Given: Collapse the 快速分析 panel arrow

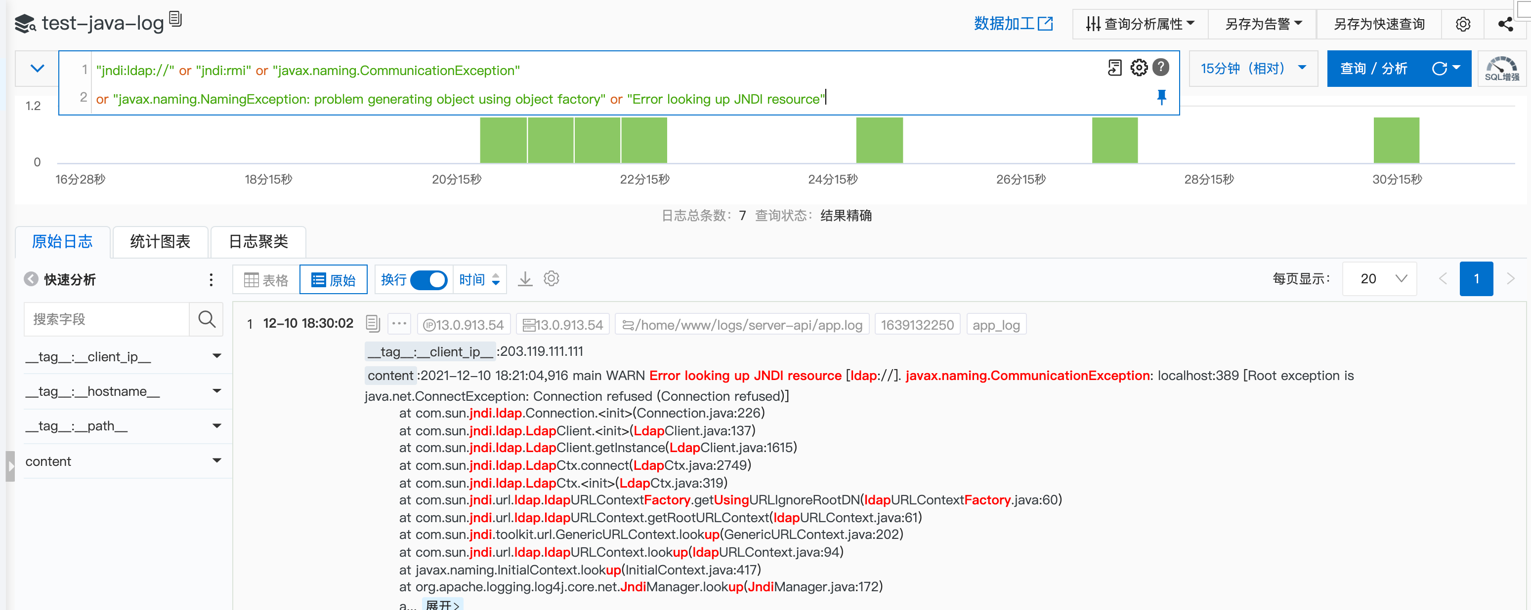Looking at the screenshot, I should tap(31, 279).
